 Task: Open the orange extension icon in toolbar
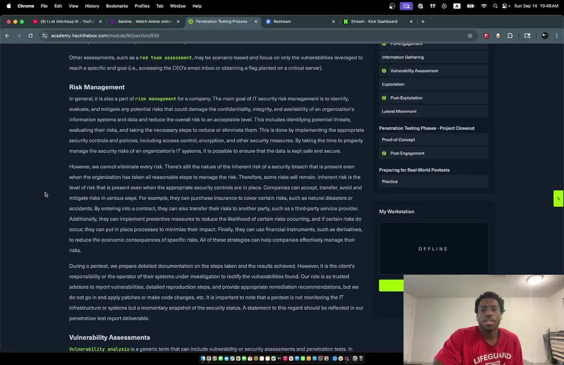point(498,35)
